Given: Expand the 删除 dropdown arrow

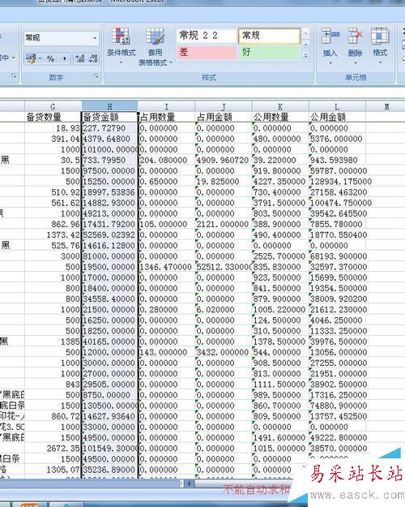Looking at the screenshot, I should tap(355, 62).
